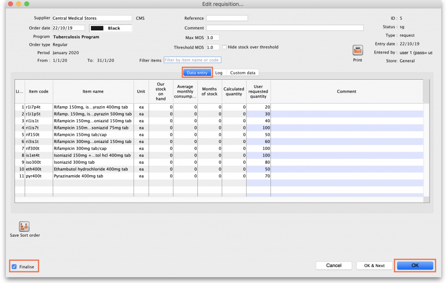The height and width of the screenshot is (283, 447).
Task: Click the Filter items search field
Action: point(192,60)
